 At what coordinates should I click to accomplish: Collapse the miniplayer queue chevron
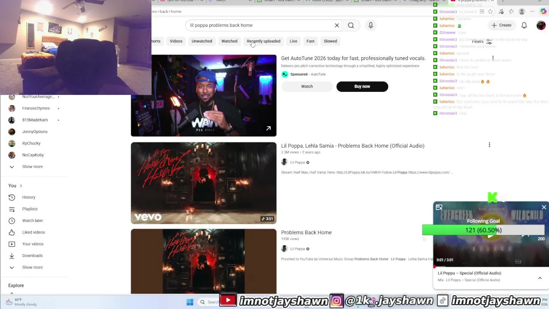point(540,278)
